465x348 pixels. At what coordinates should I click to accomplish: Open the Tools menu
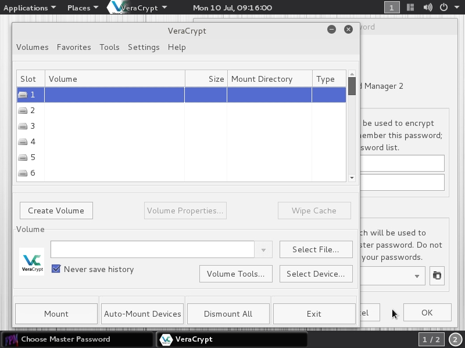tap(109, 48)
